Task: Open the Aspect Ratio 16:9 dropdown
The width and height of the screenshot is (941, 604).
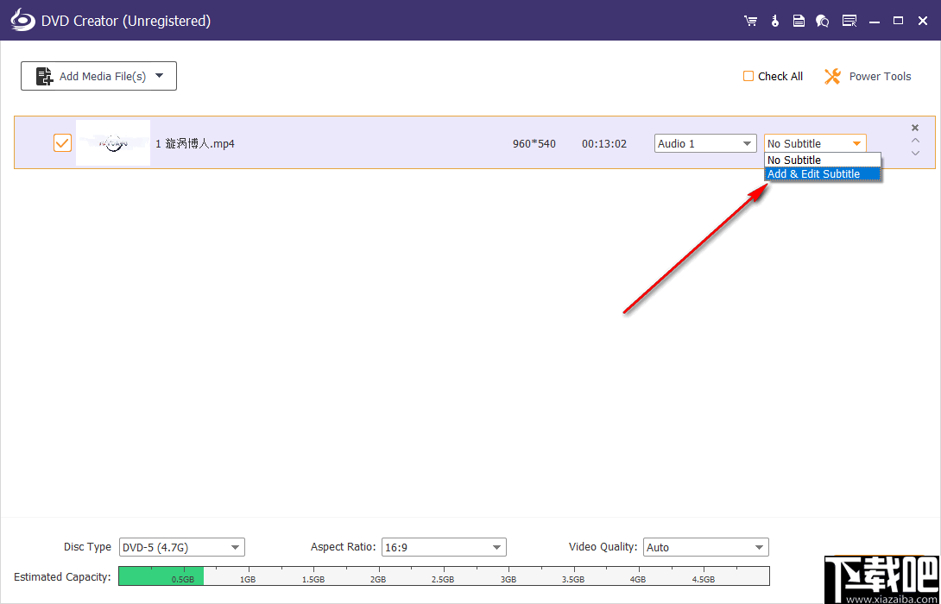Action: tap(496, 547)
